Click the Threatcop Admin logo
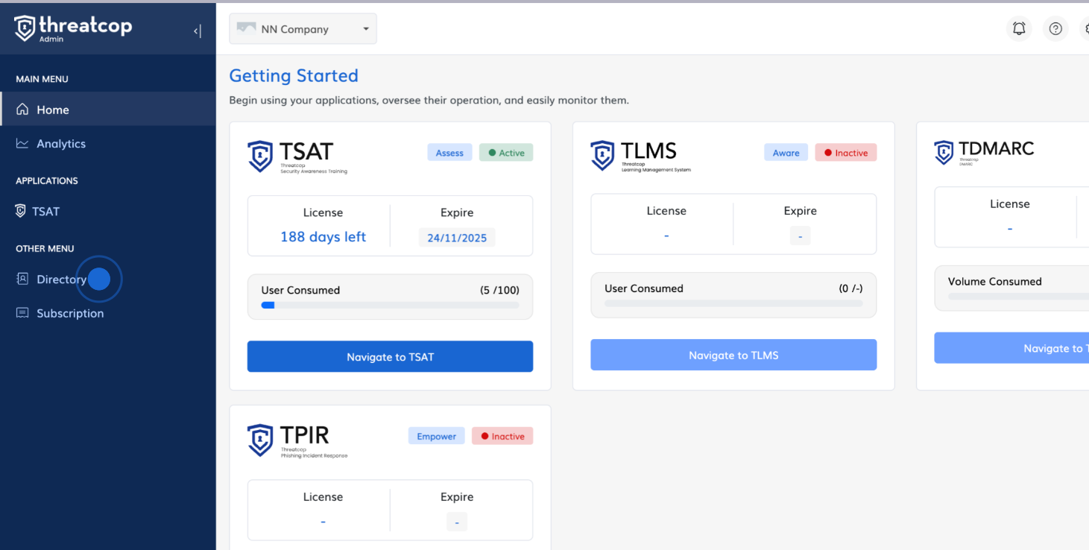The height and width of the screenshot is (550, 1089). (x=73, y=28)
